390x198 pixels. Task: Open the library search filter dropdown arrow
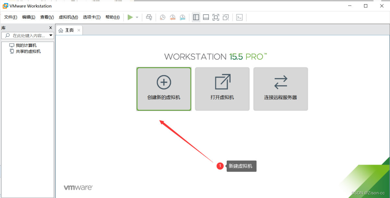pyautogui.click(x=51, y=35)
